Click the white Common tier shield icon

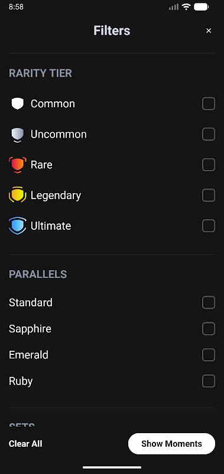click(x=18, y=104)
